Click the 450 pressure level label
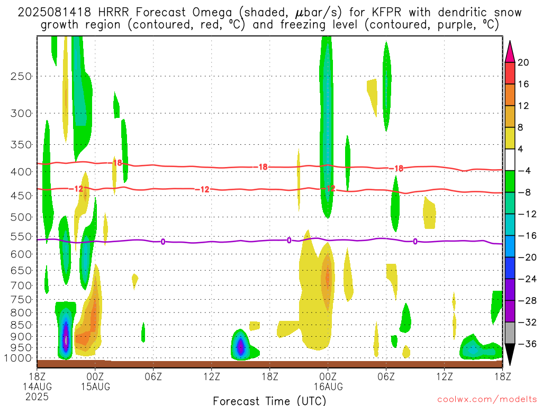 pyautogui.click(x=21, y=196)
